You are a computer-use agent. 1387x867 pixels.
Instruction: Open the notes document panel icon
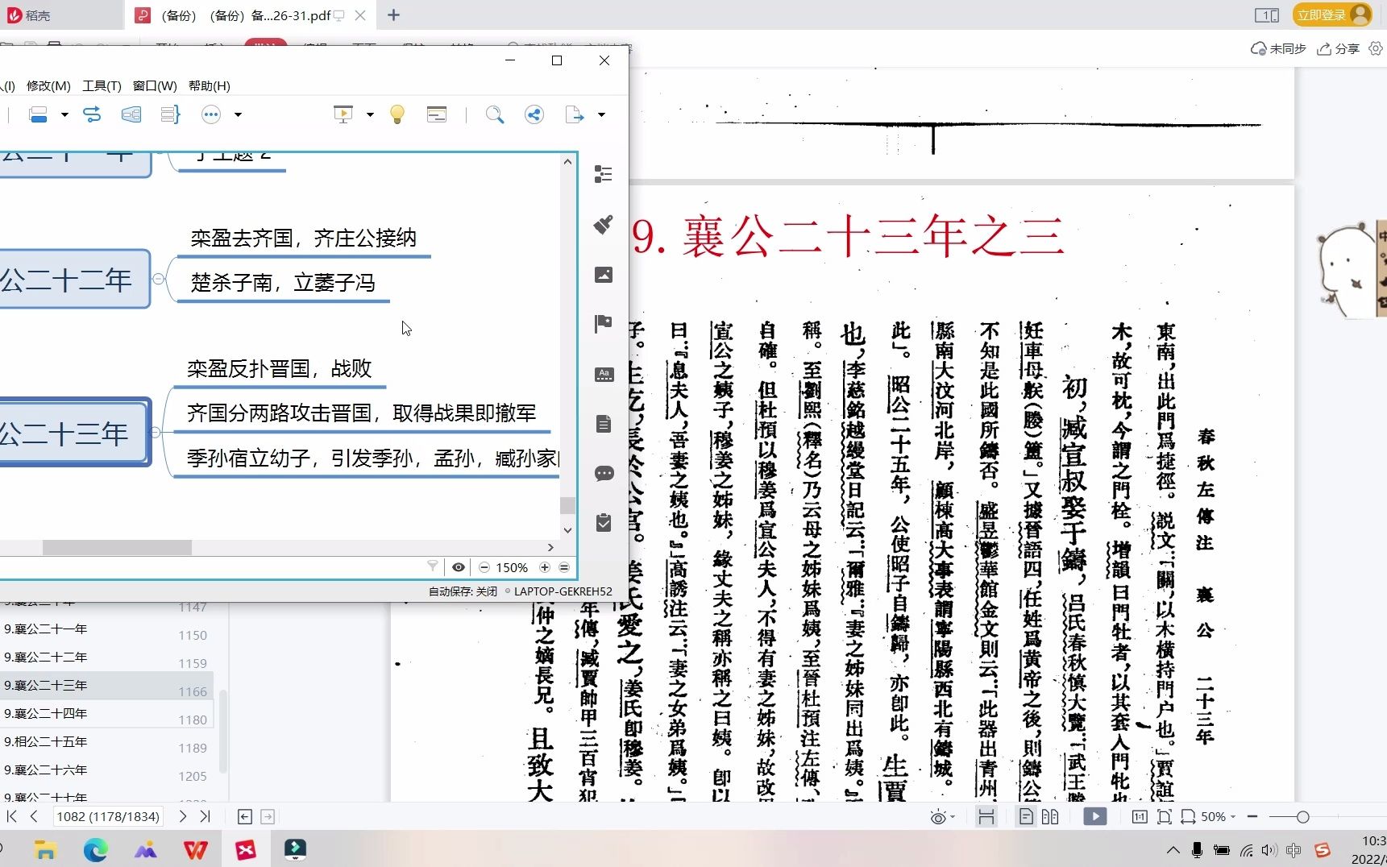pos(604,424)
